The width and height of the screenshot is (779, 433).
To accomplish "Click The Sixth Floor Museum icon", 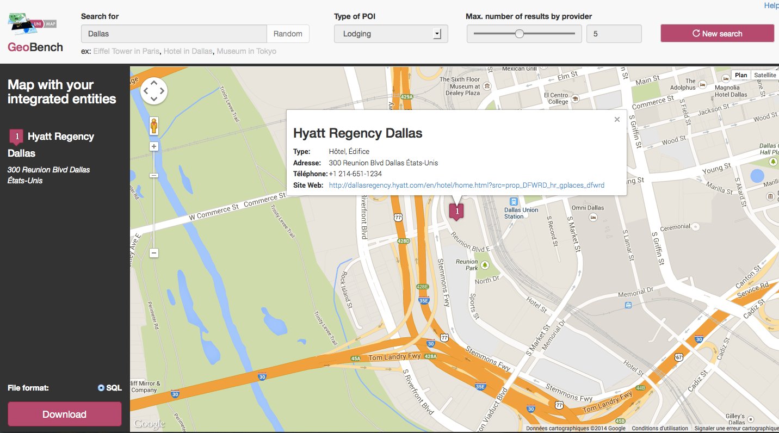I will (487, 86).
